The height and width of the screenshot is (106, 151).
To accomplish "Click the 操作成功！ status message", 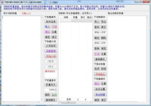I will point(50,72).
